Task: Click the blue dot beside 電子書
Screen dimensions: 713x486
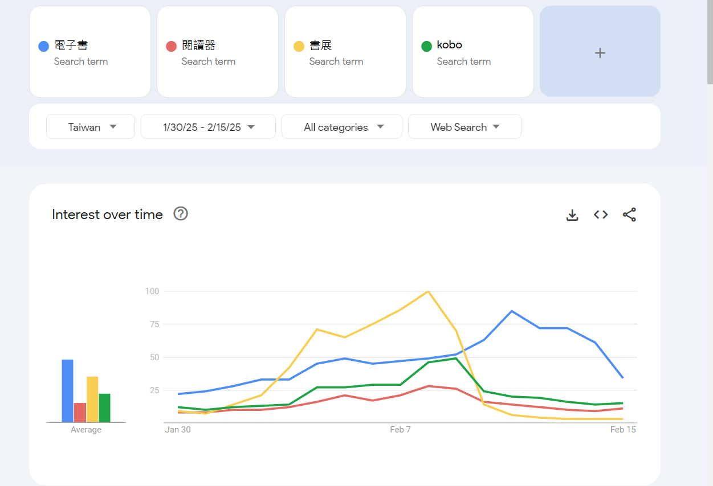Action: (43, 46)
